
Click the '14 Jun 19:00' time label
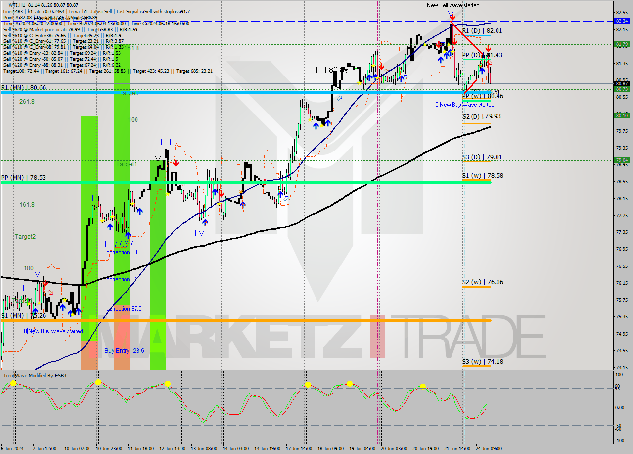[268, 449]
